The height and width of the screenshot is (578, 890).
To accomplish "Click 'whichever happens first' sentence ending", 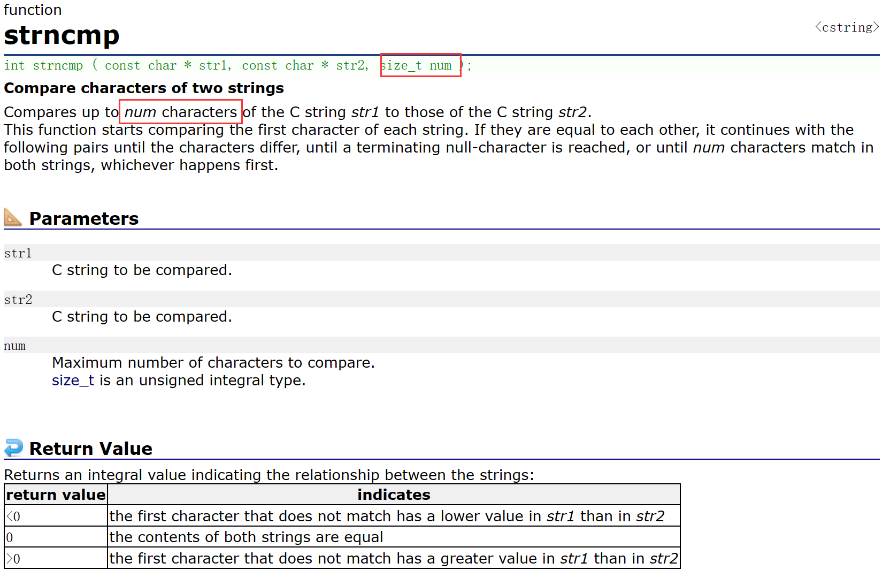I will 189,165.
